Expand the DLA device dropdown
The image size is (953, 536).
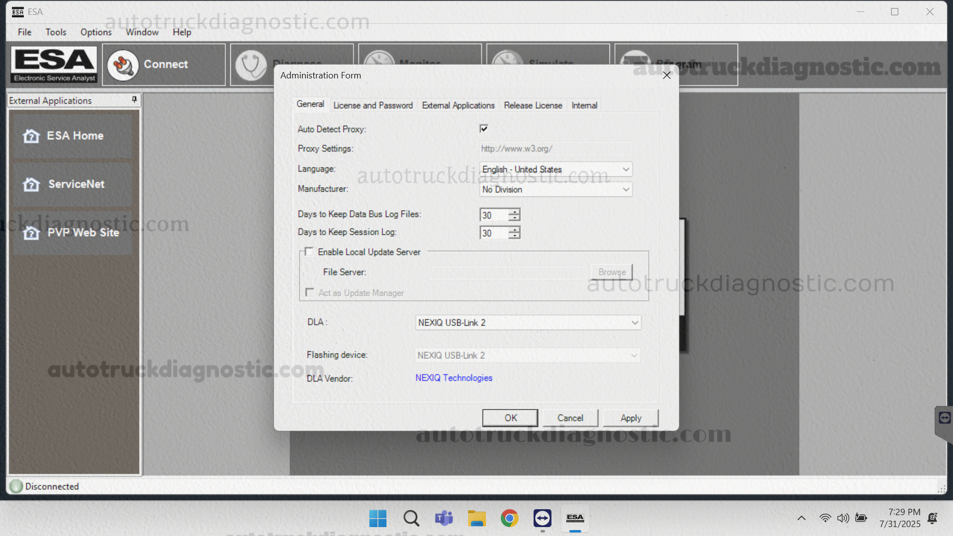tap(634, 323)
